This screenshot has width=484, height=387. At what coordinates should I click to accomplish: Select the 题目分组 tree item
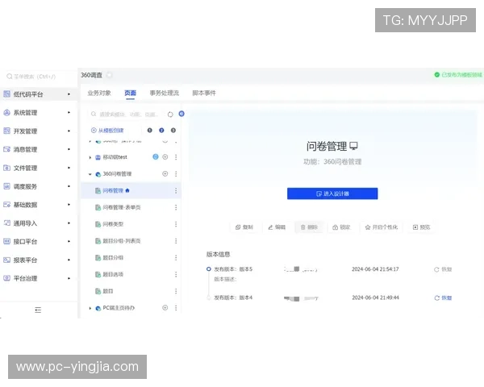pos(109,257)
